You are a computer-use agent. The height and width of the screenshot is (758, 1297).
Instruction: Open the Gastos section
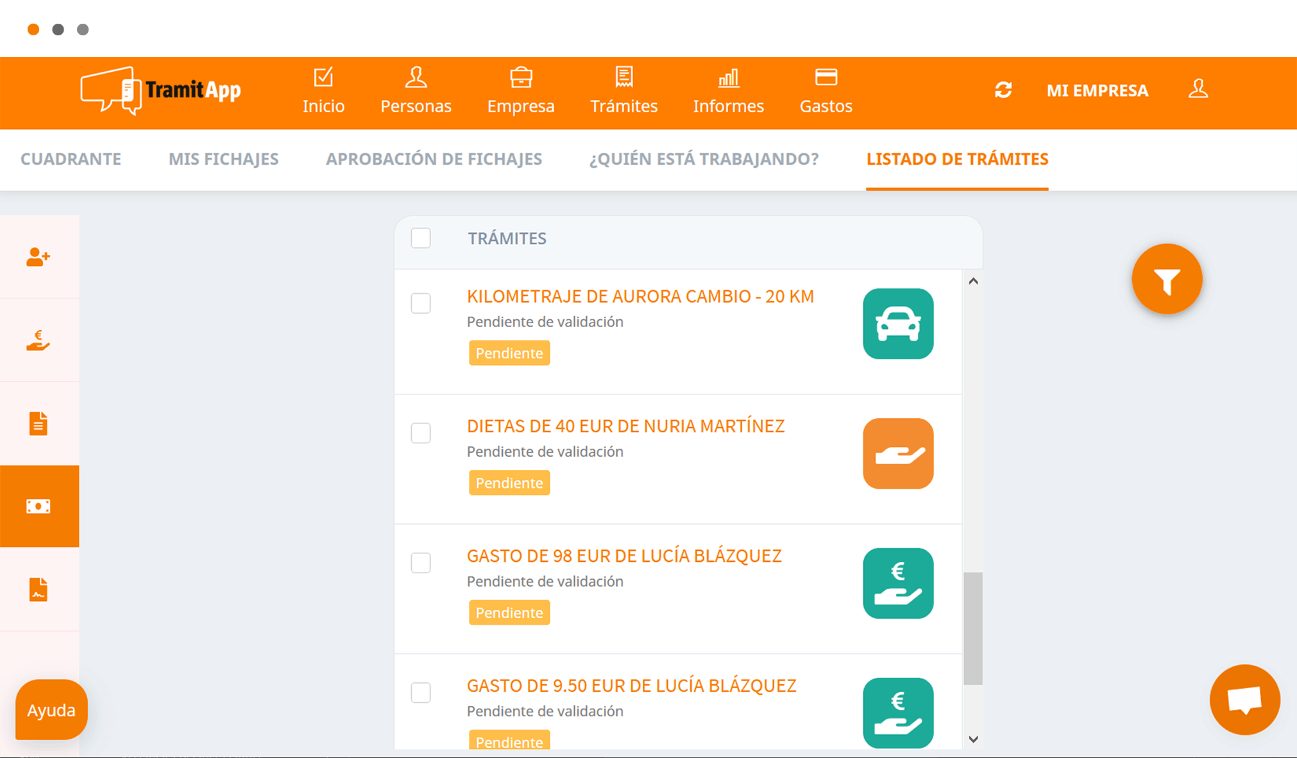826,91
